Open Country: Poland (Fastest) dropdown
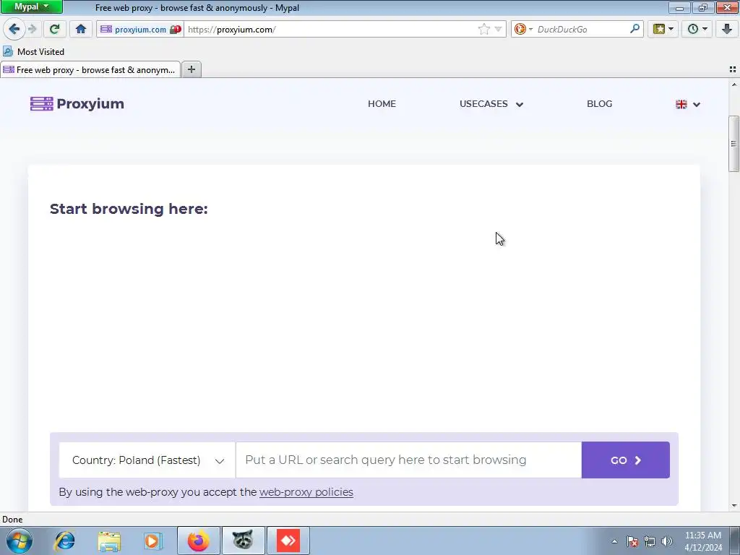Screen dimensions: 740x555 (x=147, y=460)
